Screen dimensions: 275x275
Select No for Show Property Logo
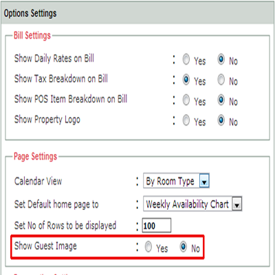pyautogui.click(x=221, y=120)
